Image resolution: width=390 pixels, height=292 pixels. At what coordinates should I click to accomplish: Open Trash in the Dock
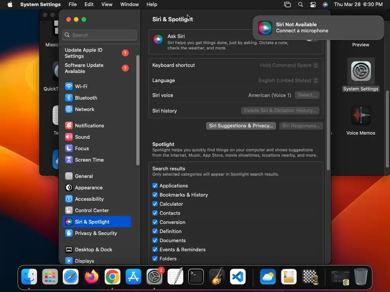361,277
